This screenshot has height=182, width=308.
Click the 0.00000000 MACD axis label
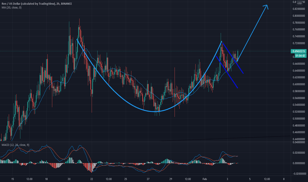coord(299,163)
